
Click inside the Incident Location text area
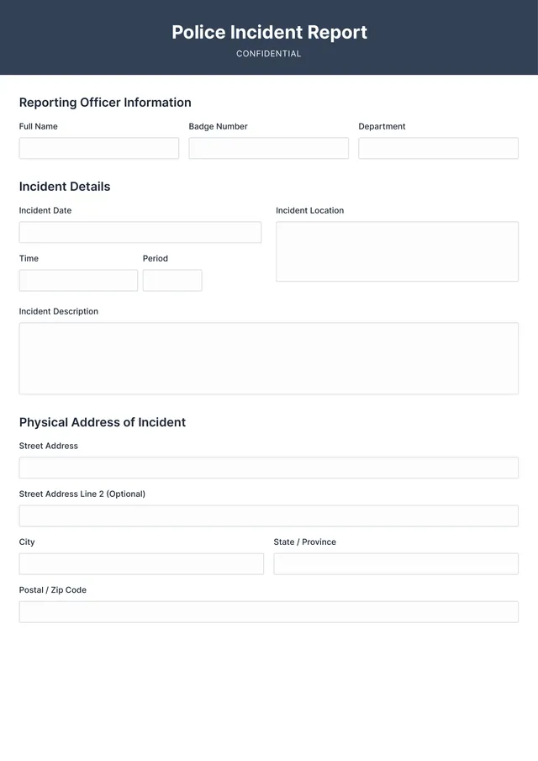point(397,251)
